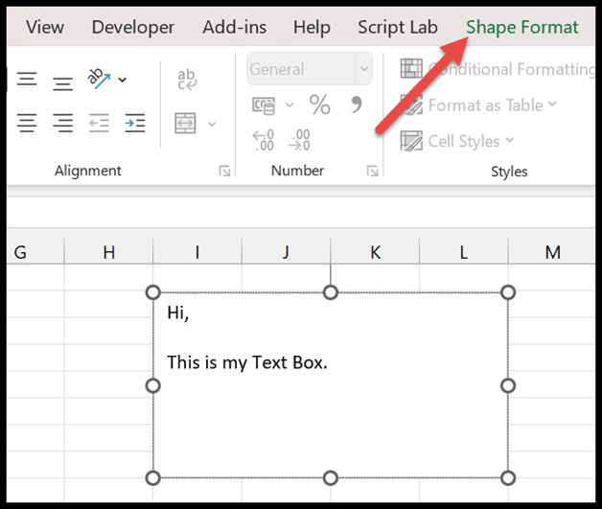This screenshot has width=602, height=509.
Task: Open the Format as Table menu
Action: coord(478,105)
